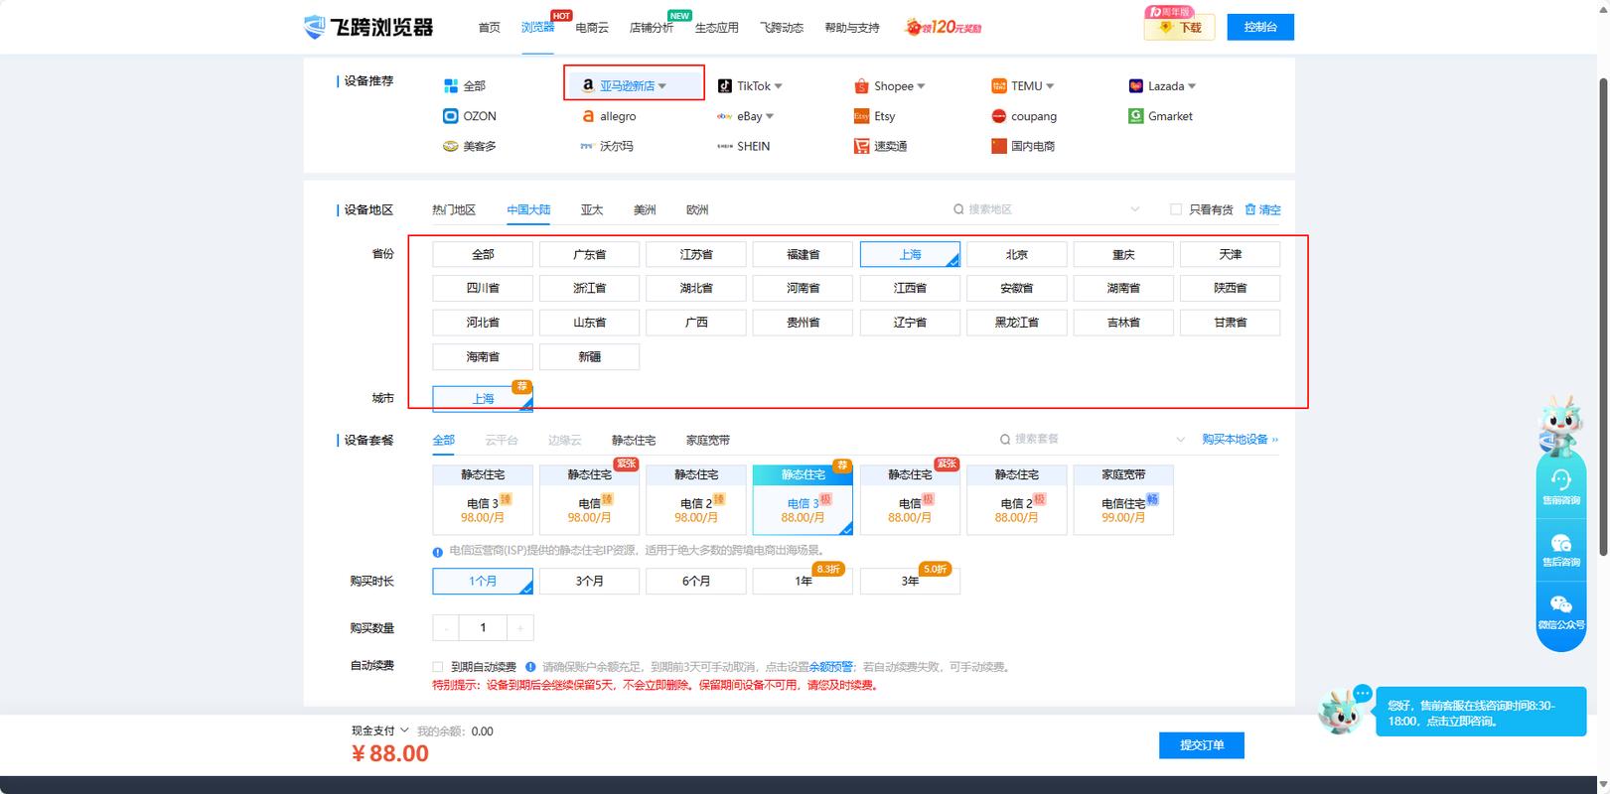This screenshot has width=1610, height=794.
Task: Choose the Lazada platform icon
Action: (x=1136, y=86)
